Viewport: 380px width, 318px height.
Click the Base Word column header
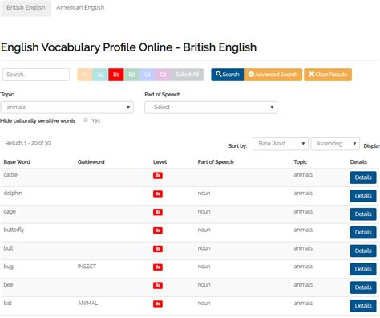point(17,162)
